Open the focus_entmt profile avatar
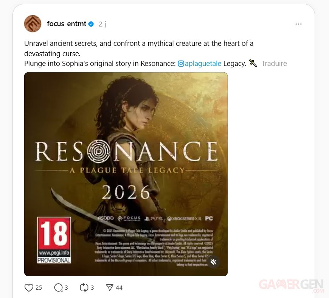The width and height of the screenshot is (329, 298). (x=33, y=23)
